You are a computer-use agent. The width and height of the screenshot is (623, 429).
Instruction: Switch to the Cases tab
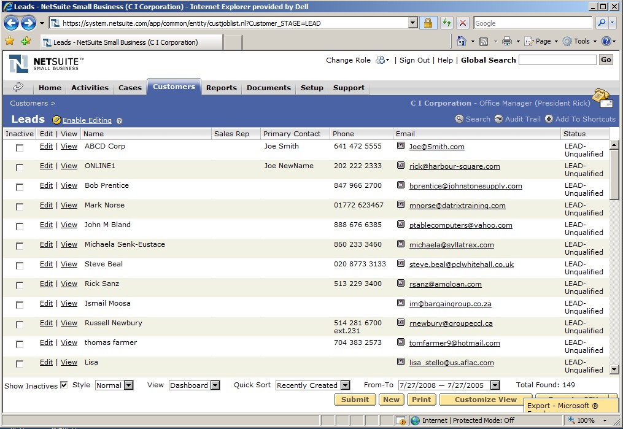coord(130,88)
